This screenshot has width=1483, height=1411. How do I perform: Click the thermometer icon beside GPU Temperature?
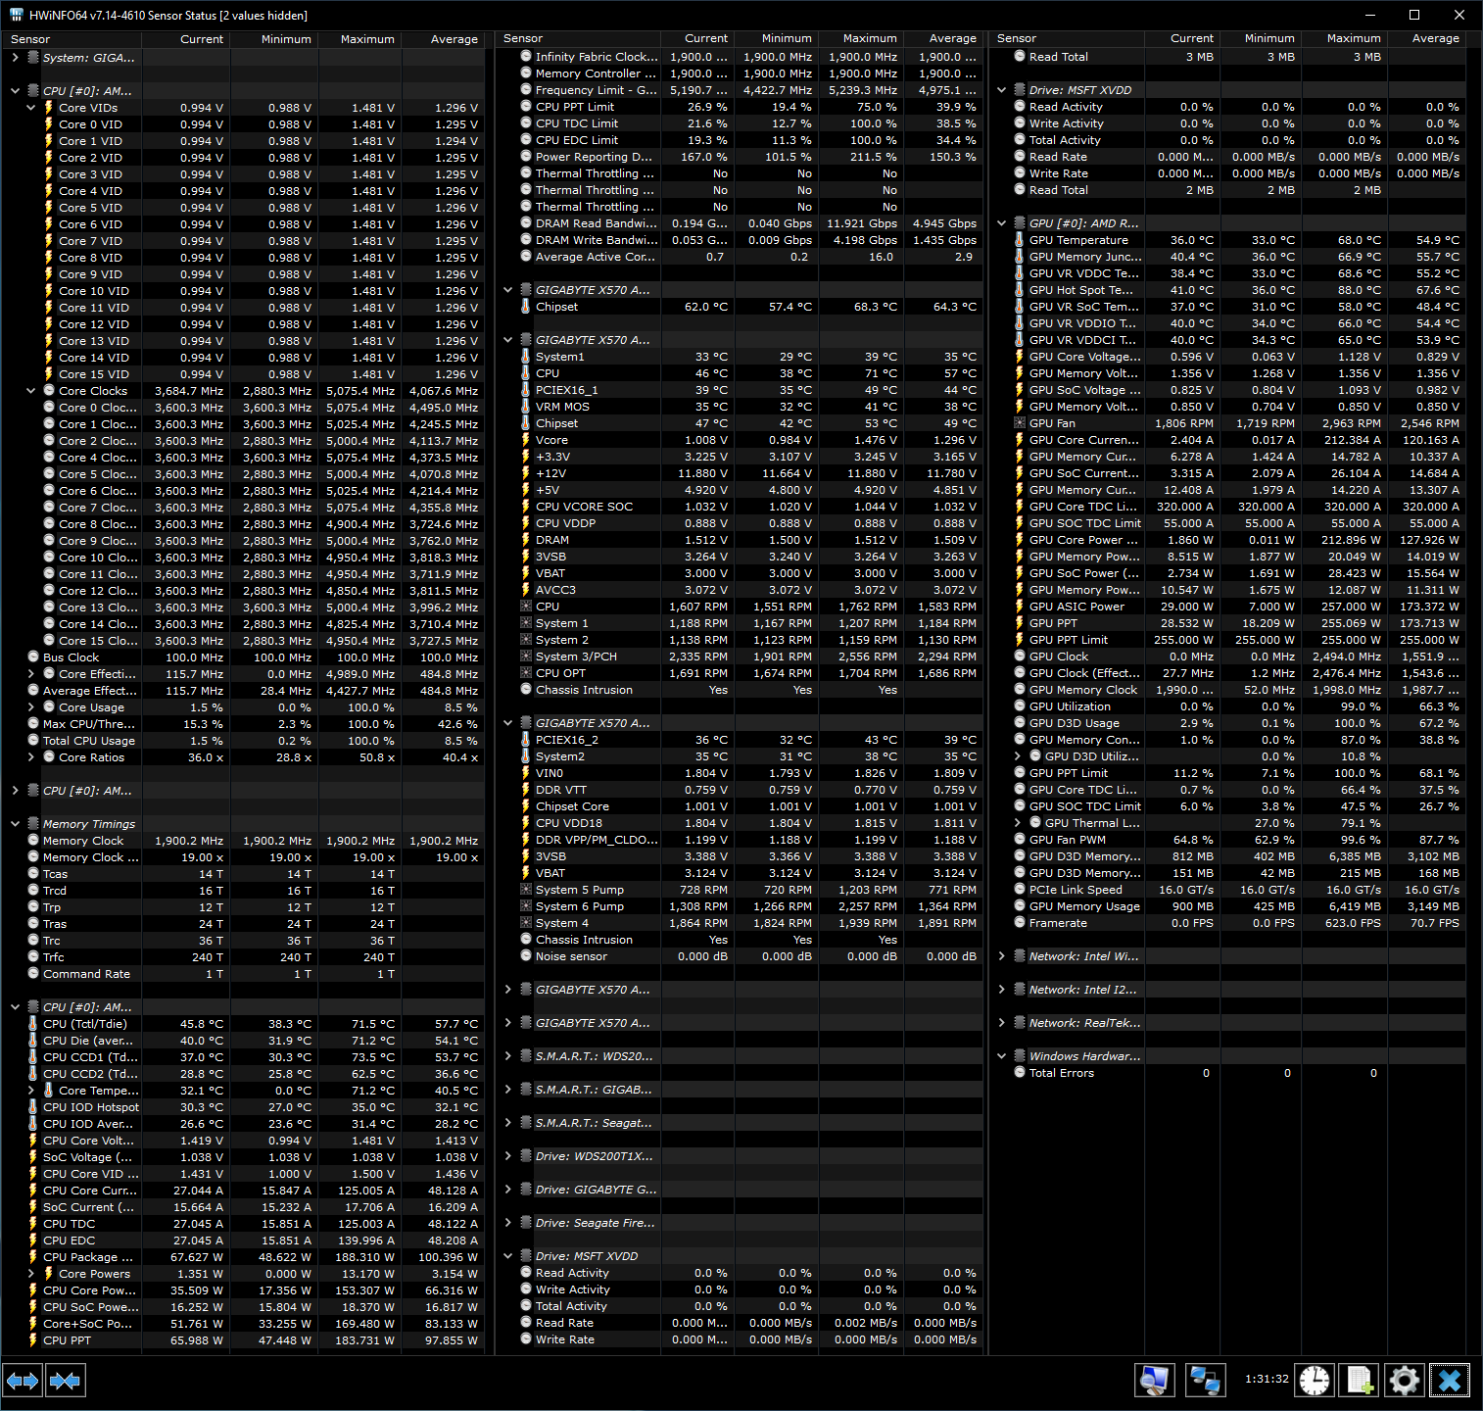coord(1020,240)
